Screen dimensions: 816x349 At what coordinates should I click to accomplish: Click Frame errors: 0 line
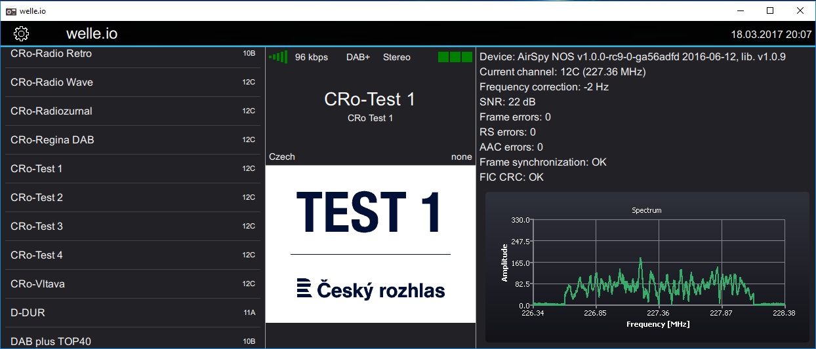click(x=515, y=117)
